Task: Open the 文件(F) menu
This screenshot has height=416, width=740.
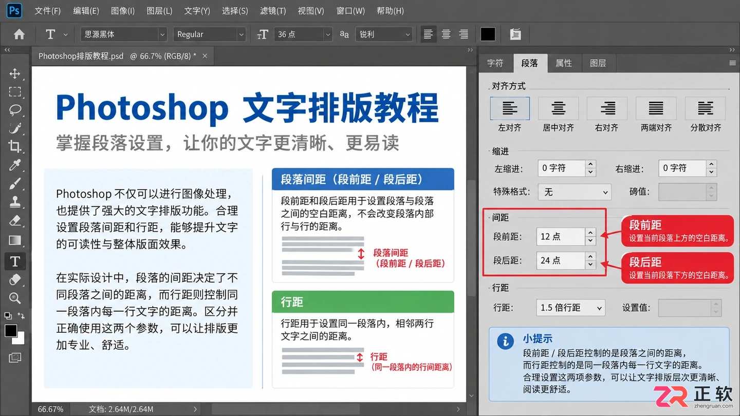Action: pos(47,11)
